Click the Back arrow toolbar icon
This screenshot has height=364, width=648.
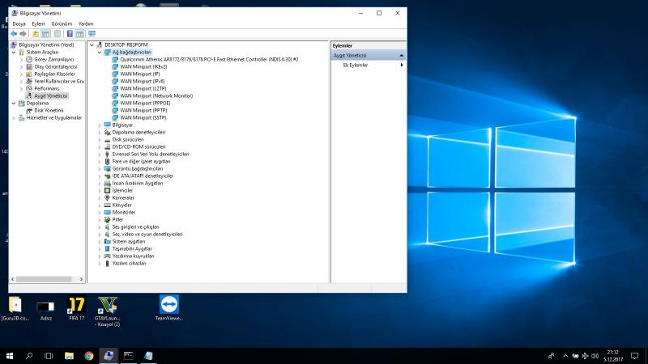click(14, 33)
